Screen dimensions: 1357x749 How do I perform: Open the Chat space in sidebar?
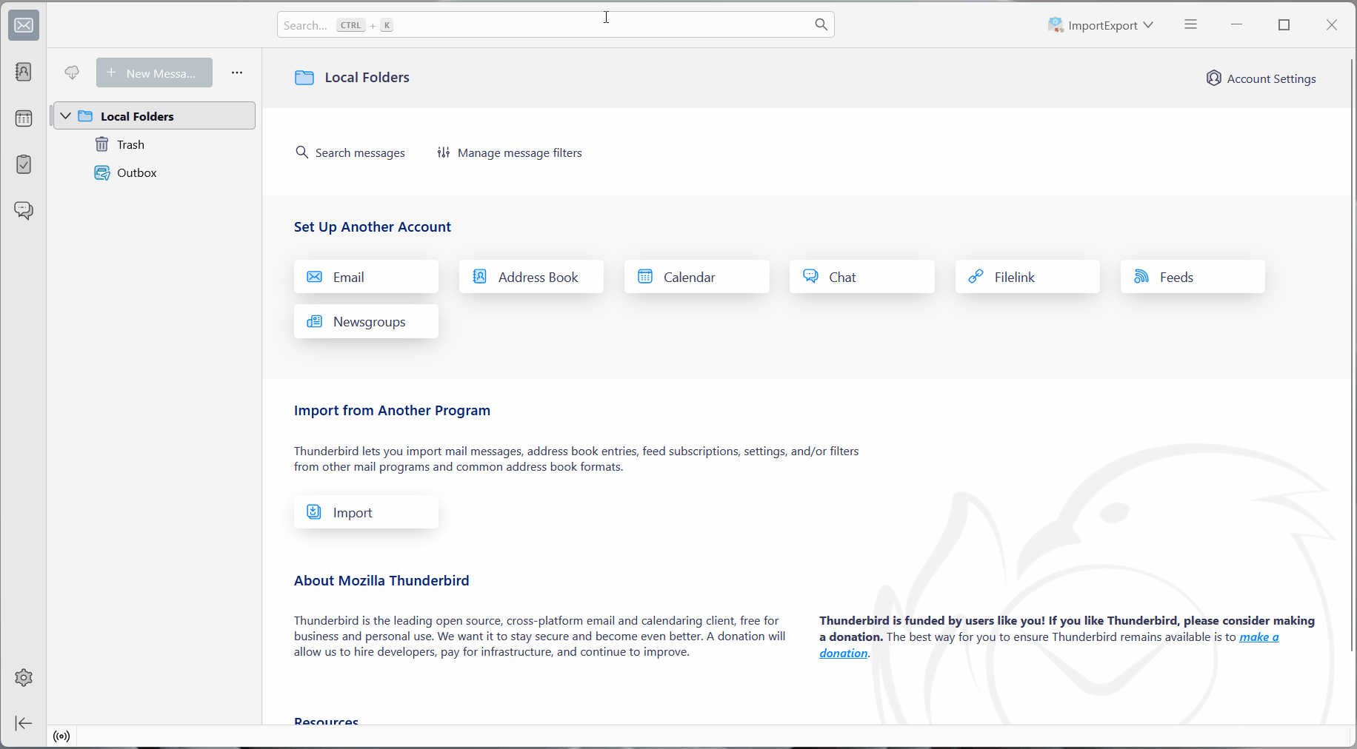(x=24, y=210)
